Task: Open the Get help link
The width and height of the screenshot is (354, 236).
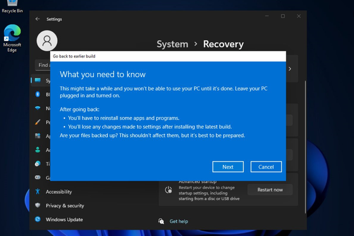Action: pos(179,221)
